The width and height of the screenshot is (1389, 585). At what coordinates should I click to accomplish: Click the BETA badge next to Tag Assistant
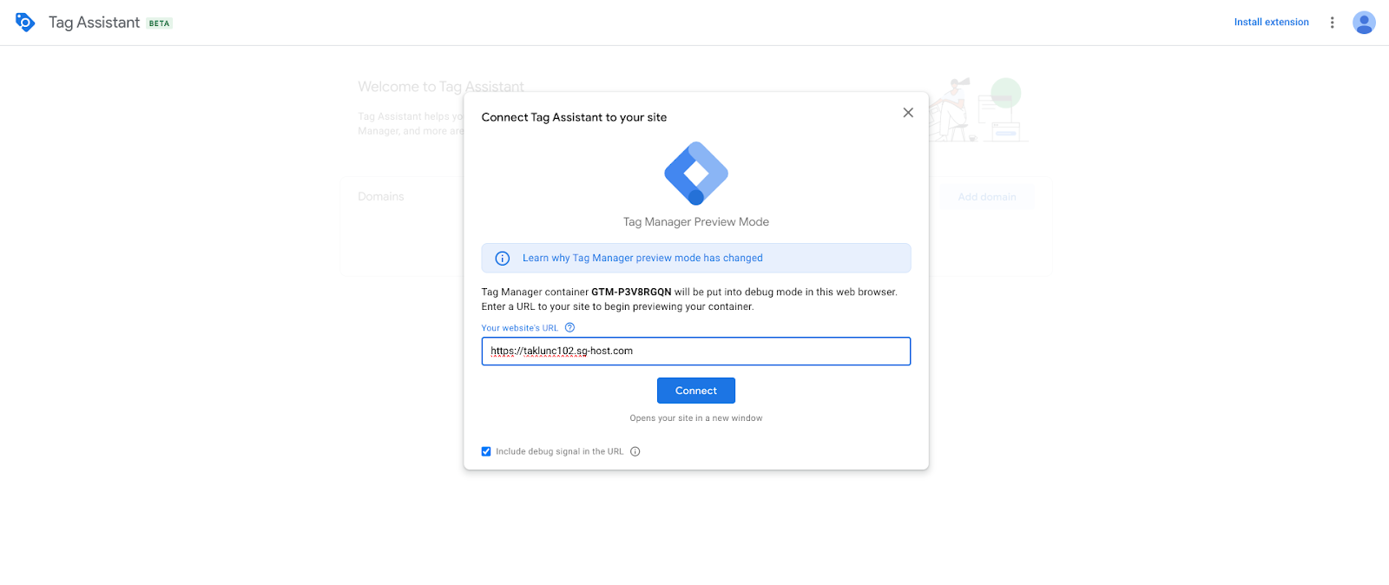[160, 23]
